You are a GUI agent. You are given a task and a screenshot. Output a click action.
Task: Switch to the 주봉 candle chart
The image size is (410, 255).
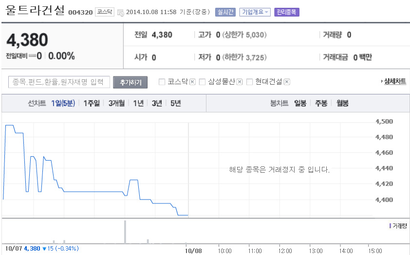pos(321,103)
